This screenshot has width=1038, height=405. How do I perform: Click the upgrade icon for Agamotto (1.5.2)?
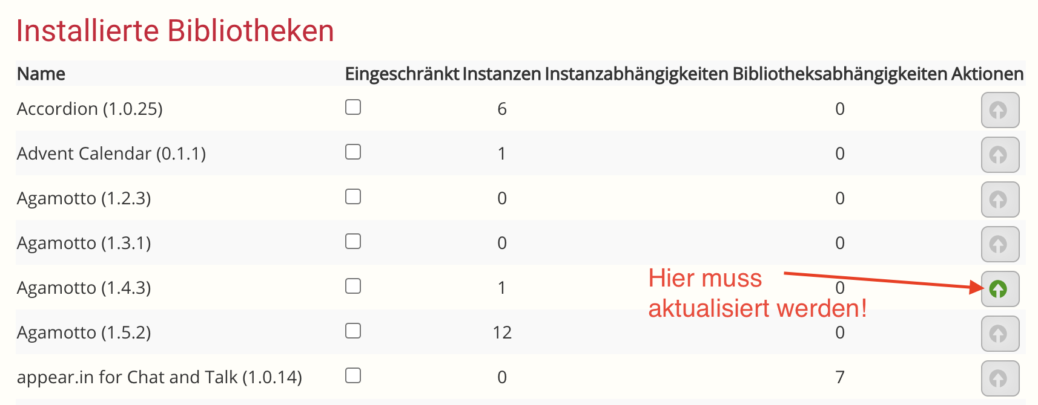999,334
